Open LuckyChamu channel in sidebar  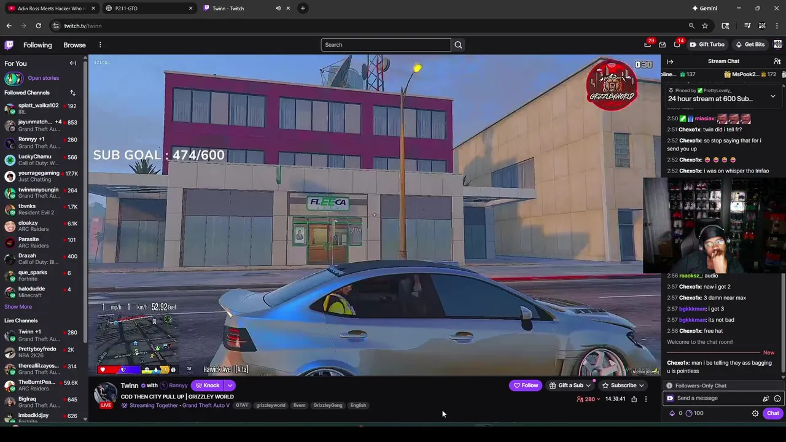[42, 160]
